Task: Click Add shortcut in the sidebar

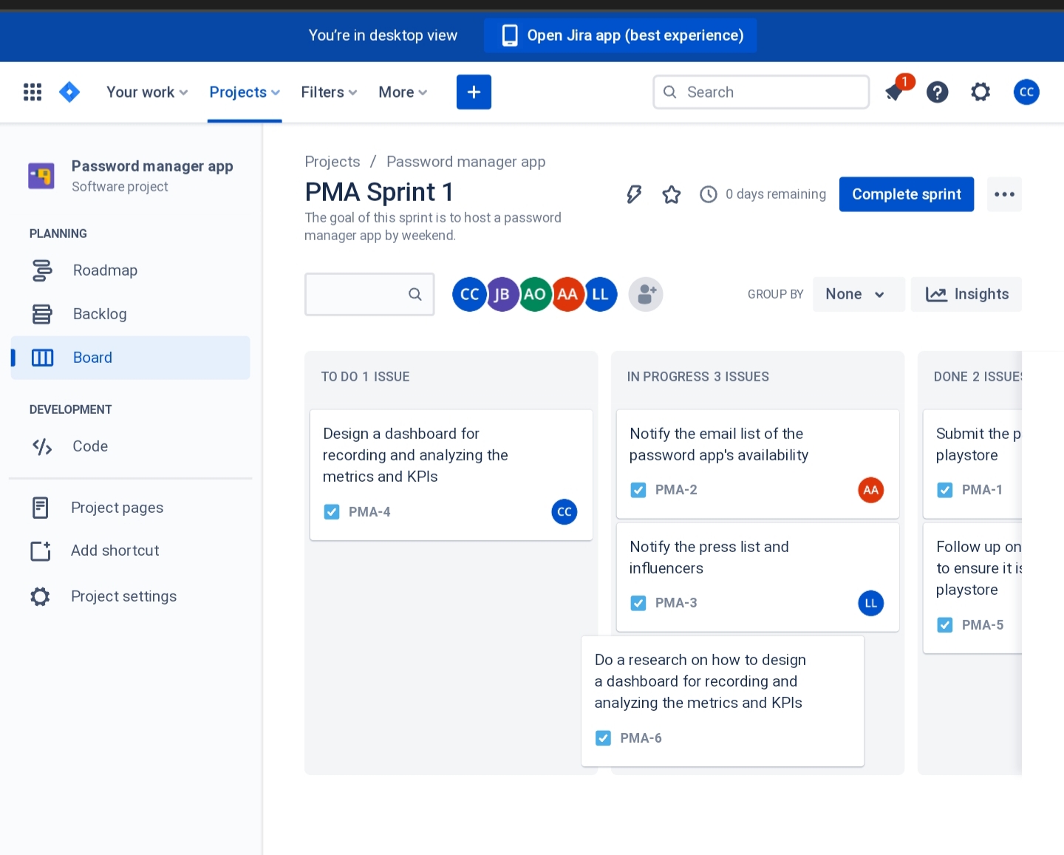Action: [x=130, y=551]
